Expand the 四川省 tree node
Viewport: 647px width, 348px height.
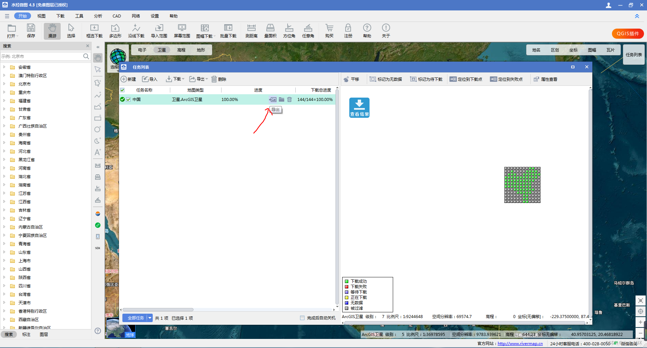(4, 286)
